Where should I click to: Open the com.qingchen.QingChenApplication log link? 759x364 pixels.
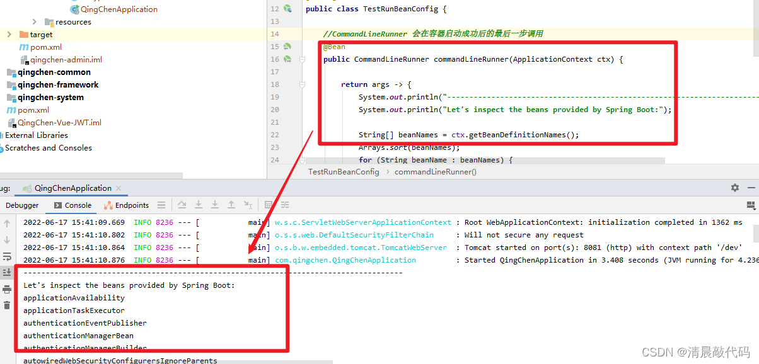tap(345, 260)
